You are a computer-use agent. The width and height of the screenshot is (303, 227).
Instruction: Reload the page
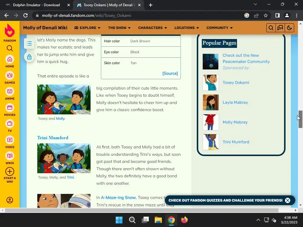tap(25, 15)
